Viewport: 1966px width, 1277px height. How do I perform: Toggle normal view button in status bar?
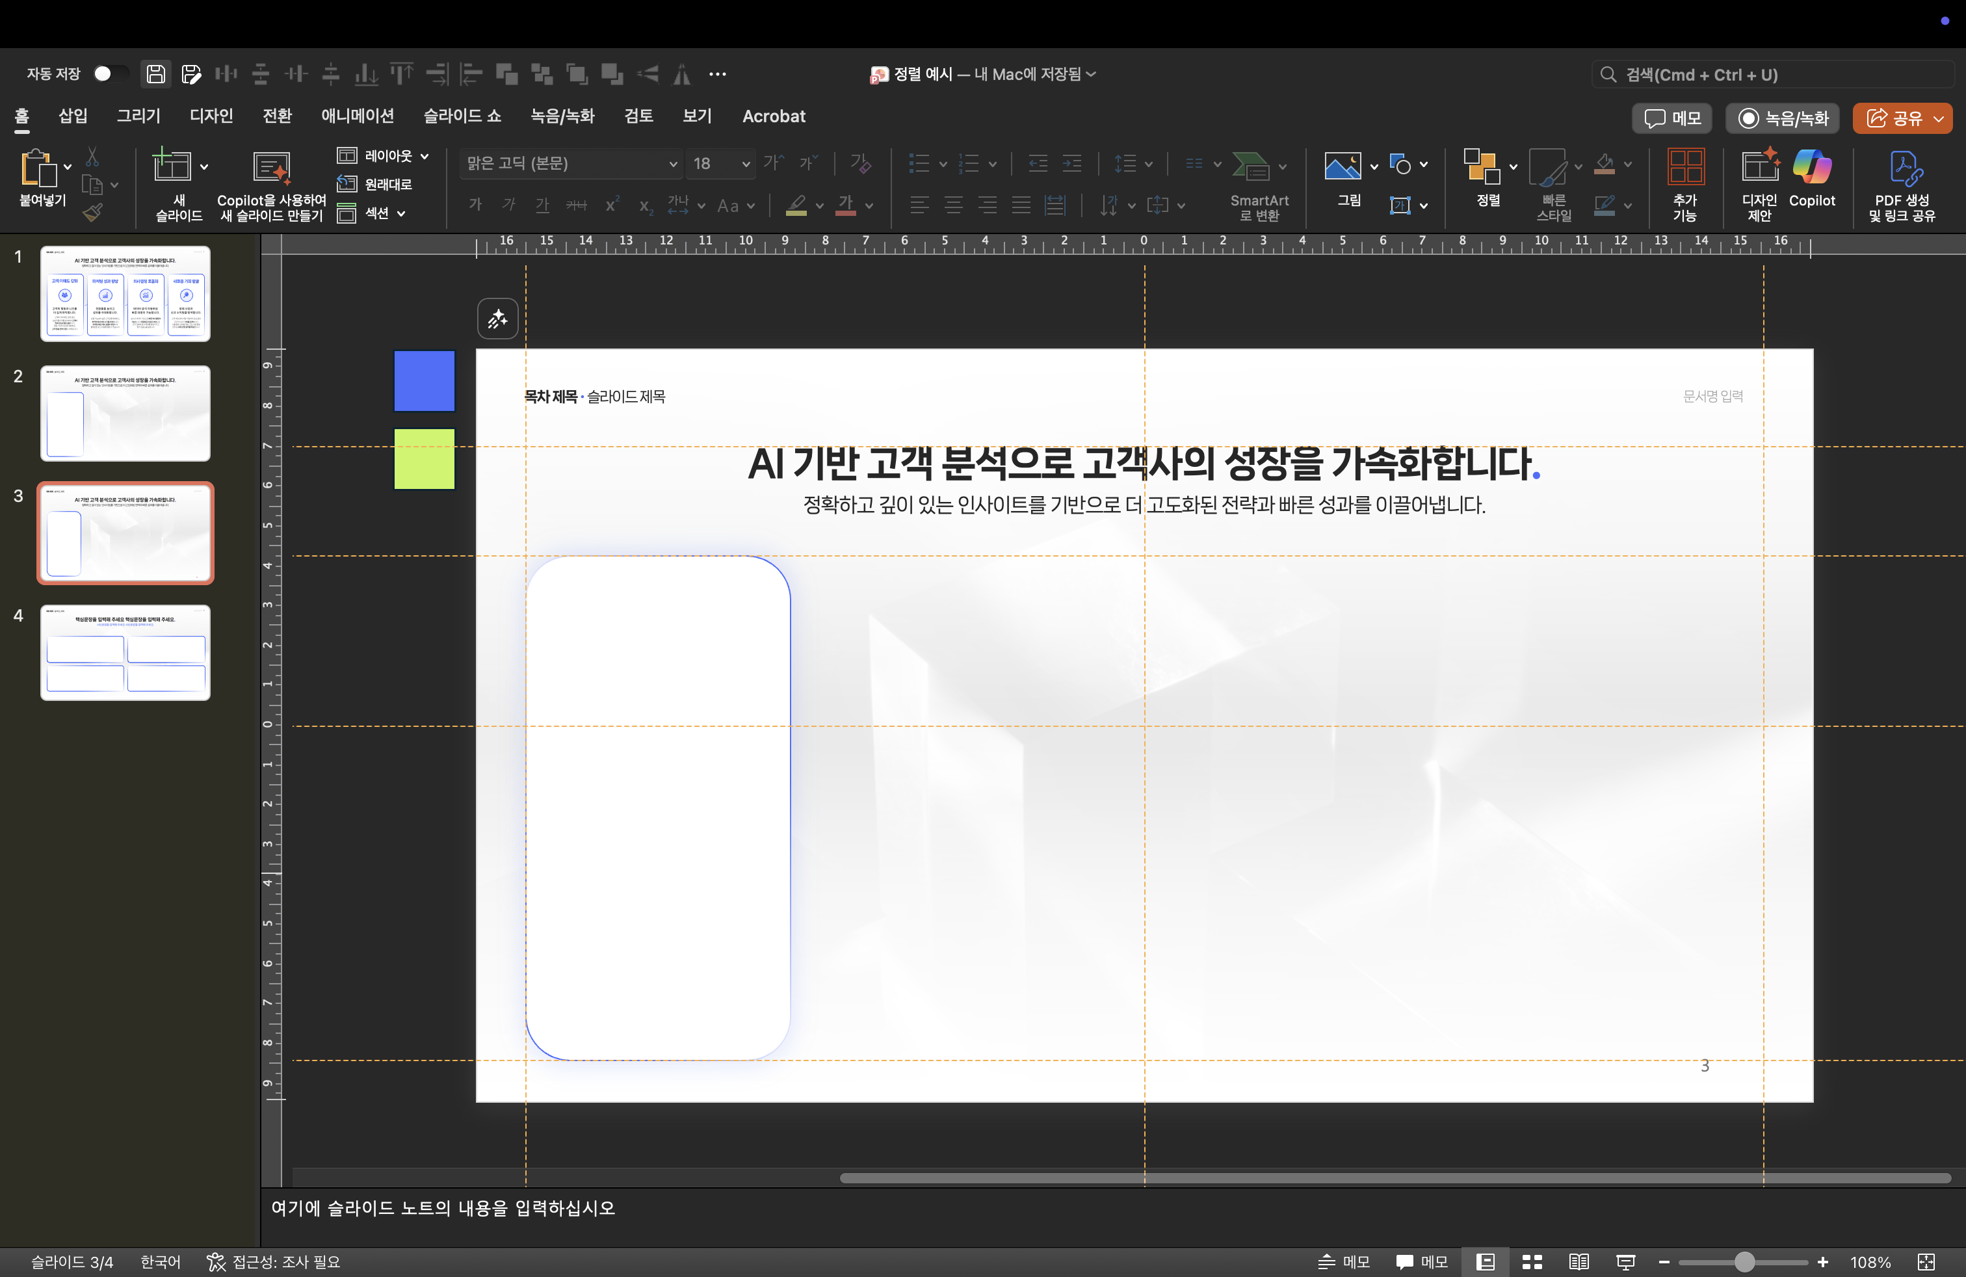(1486, 1261)
